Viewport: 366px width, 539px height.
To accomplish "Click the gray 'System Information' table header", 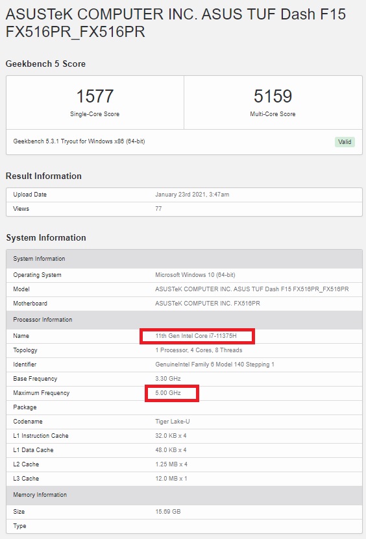I will click(x=184, y=259).
